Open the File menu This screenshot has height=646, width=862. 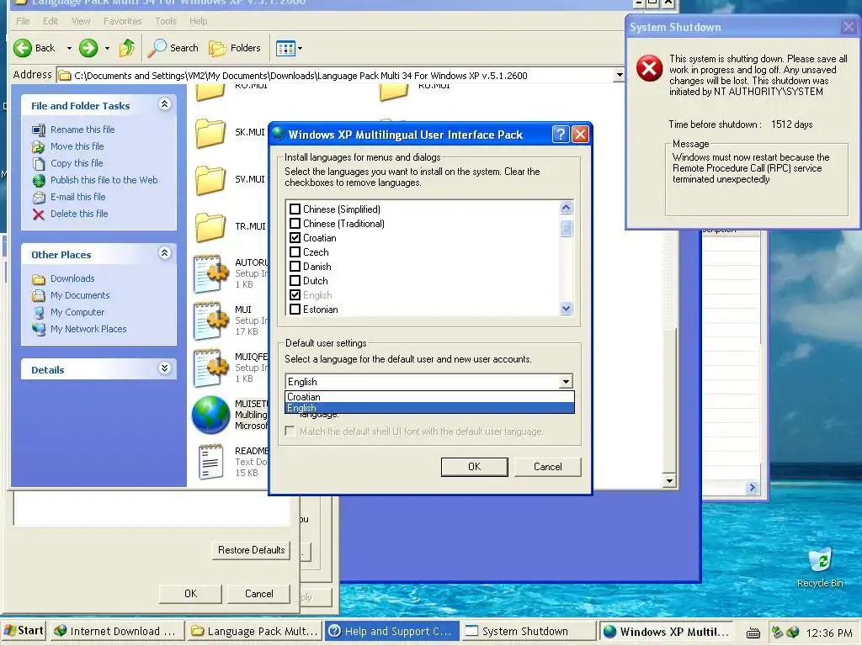[x=23, y=21]
